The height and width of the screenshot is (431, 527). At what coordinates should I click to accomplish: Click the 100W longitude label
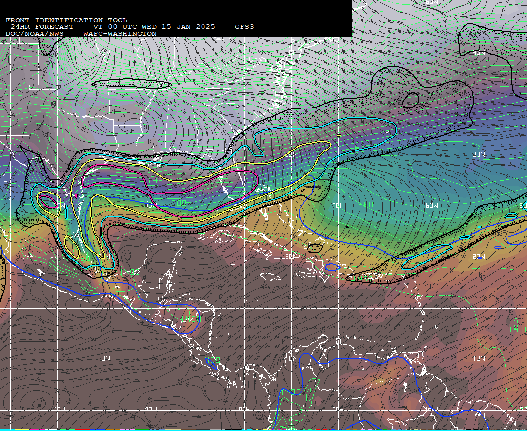[58, 409]
